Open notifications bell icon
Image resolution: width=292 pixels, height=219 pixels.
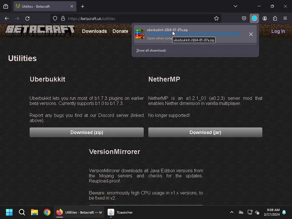284,212
